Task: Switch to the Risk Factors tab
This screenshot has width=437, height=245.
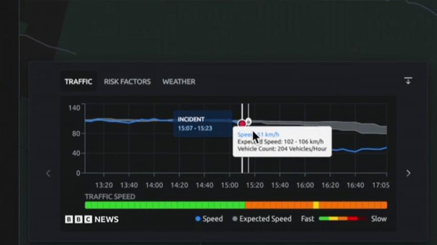Action: [x=127, y=82]
